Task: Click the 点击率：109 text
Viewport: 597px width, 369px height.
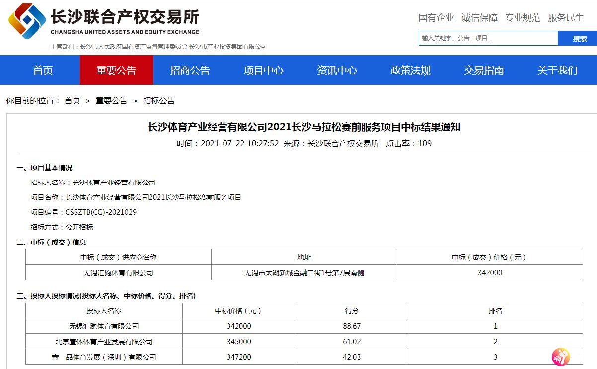Action: [409, 144]
